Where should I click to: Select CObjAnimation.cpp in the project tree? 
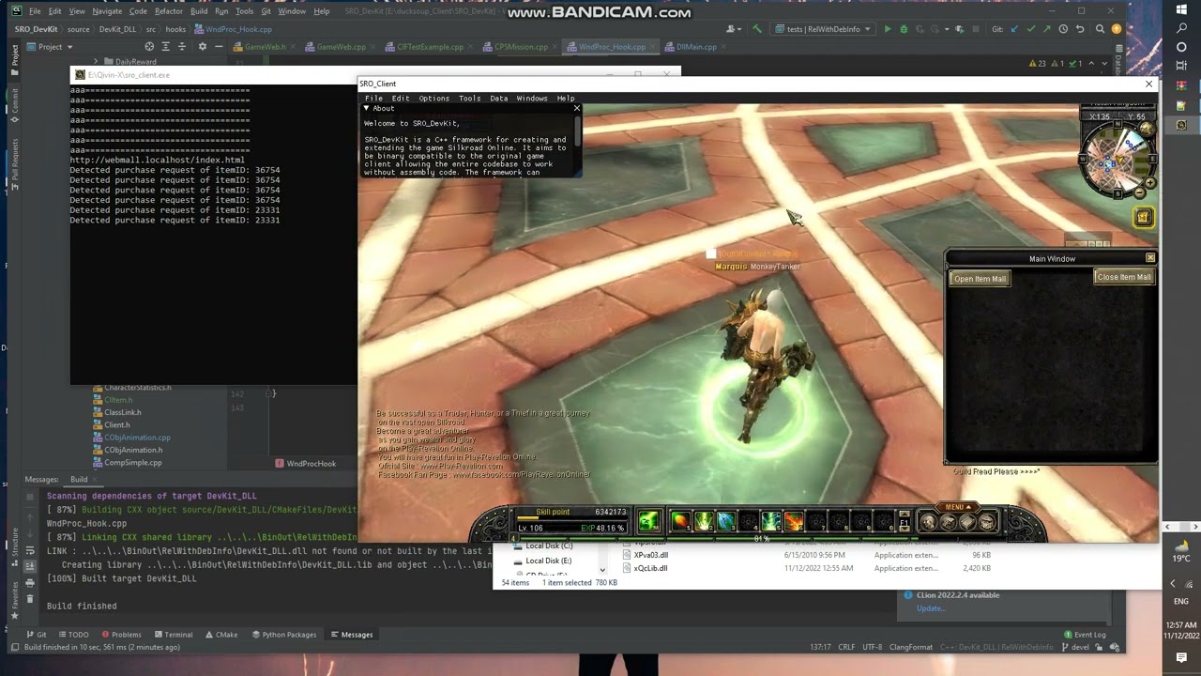point(137,438)
